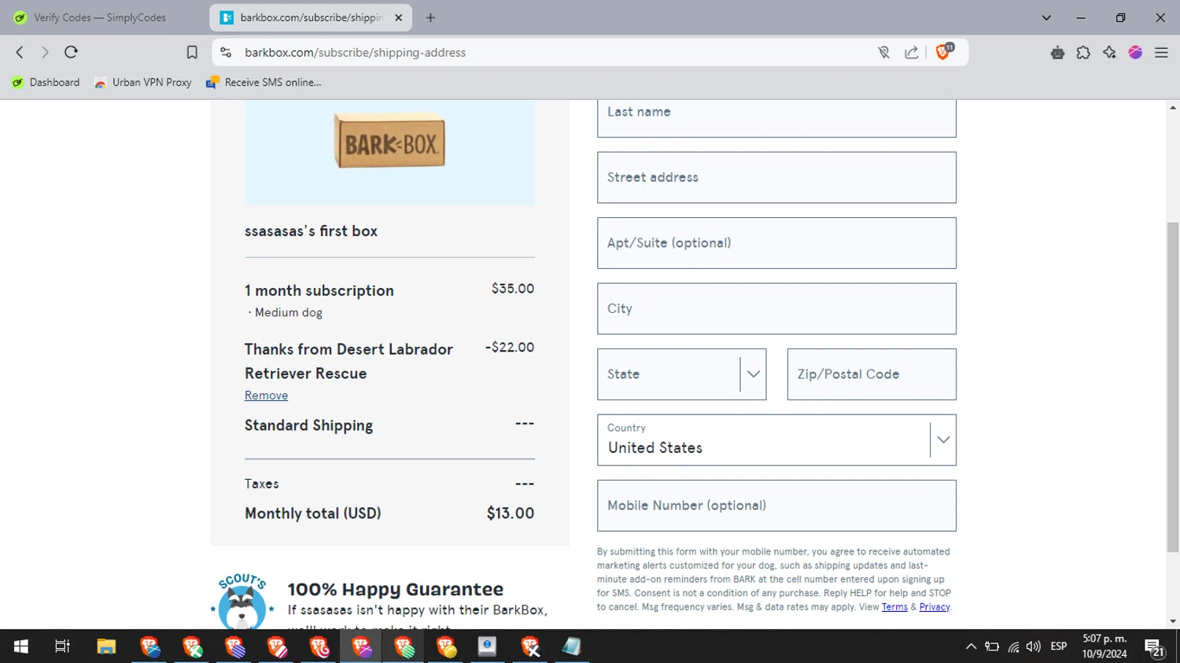Click the scrollbar down arrow
This screenshot has width=1180, height=663.
point(1173,622)
